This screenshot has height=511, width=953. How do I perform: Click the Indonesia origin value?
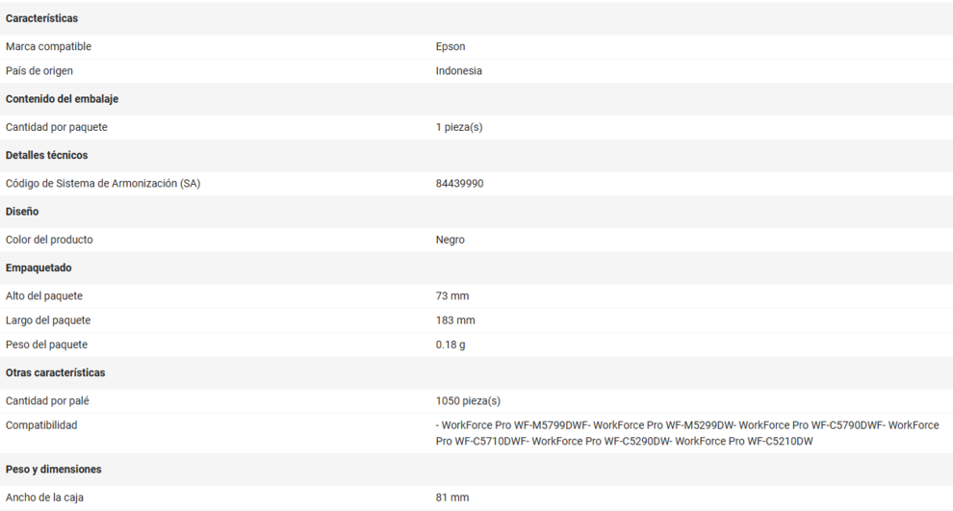(458, 71)
